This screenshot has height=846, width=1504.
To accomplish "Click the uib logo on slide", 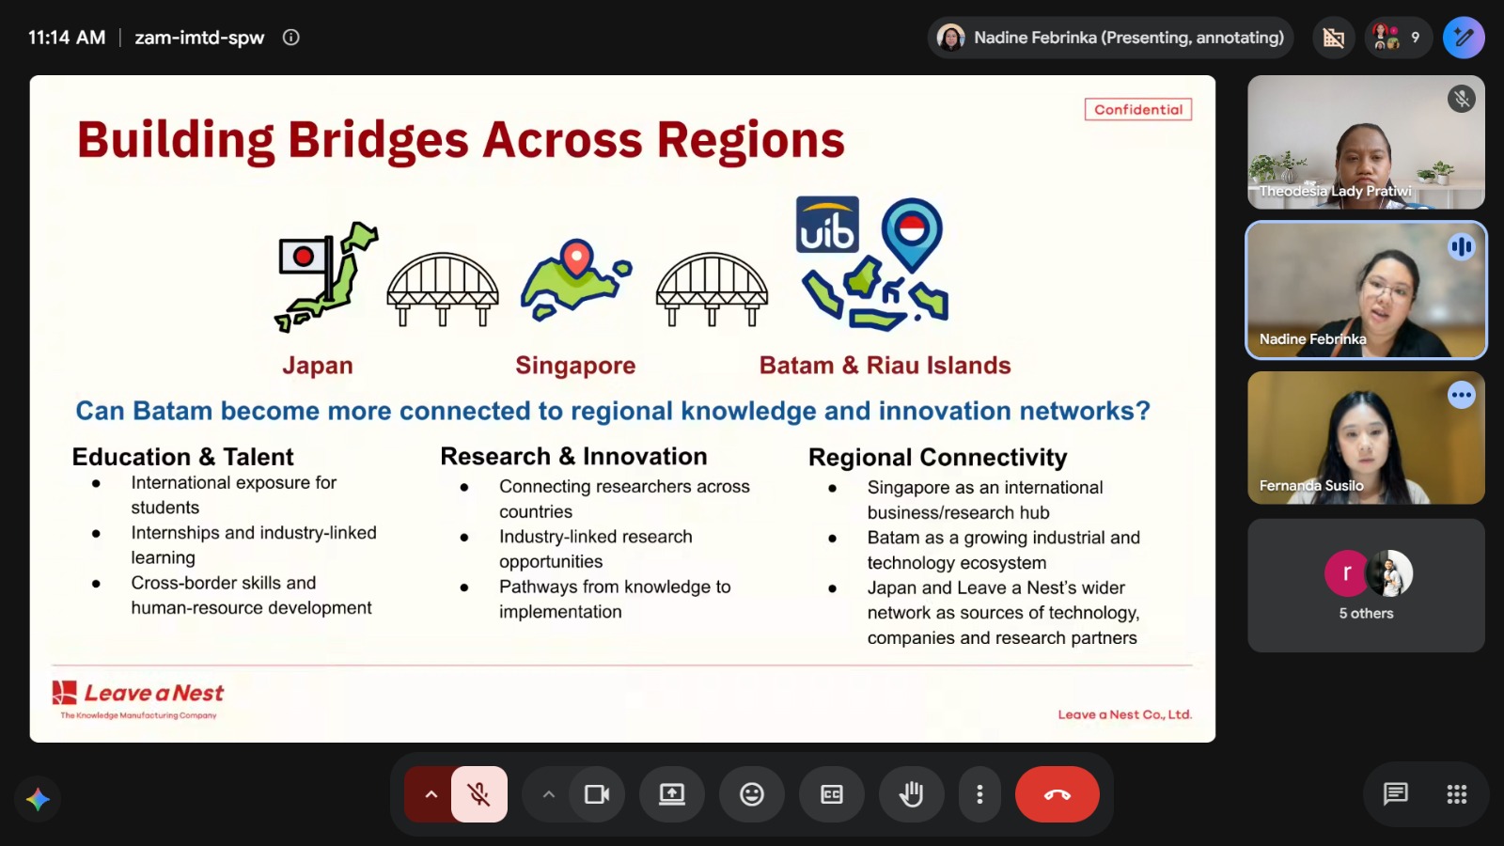I will (827, 225).
